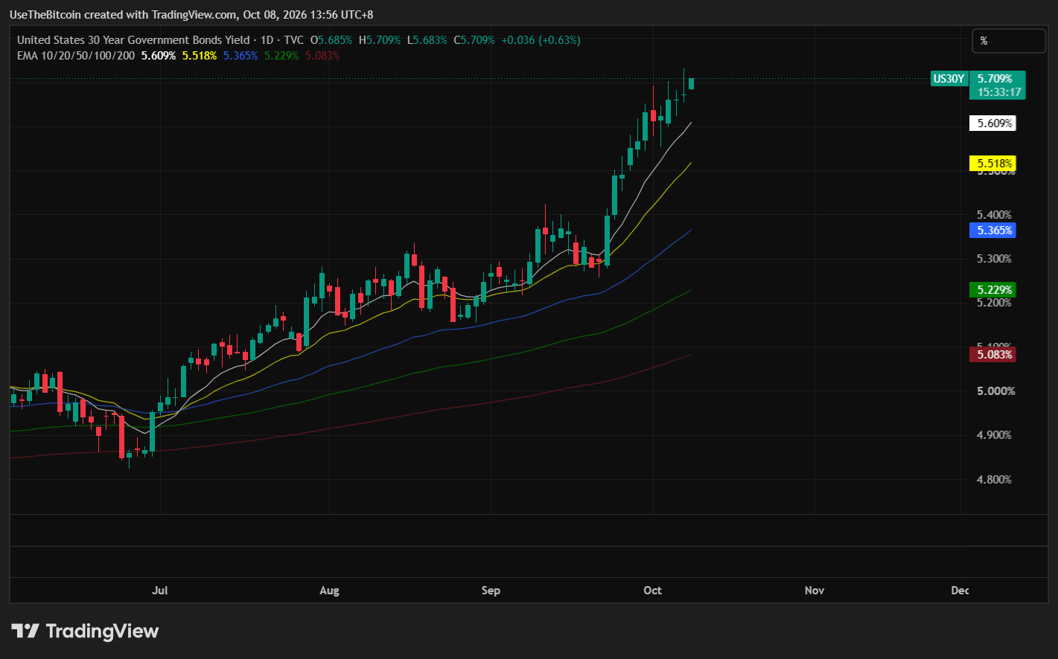Click the green 5.229% tag on the price axis
The width and height of the screenshot is (1058, 659).
coord(992,290)
